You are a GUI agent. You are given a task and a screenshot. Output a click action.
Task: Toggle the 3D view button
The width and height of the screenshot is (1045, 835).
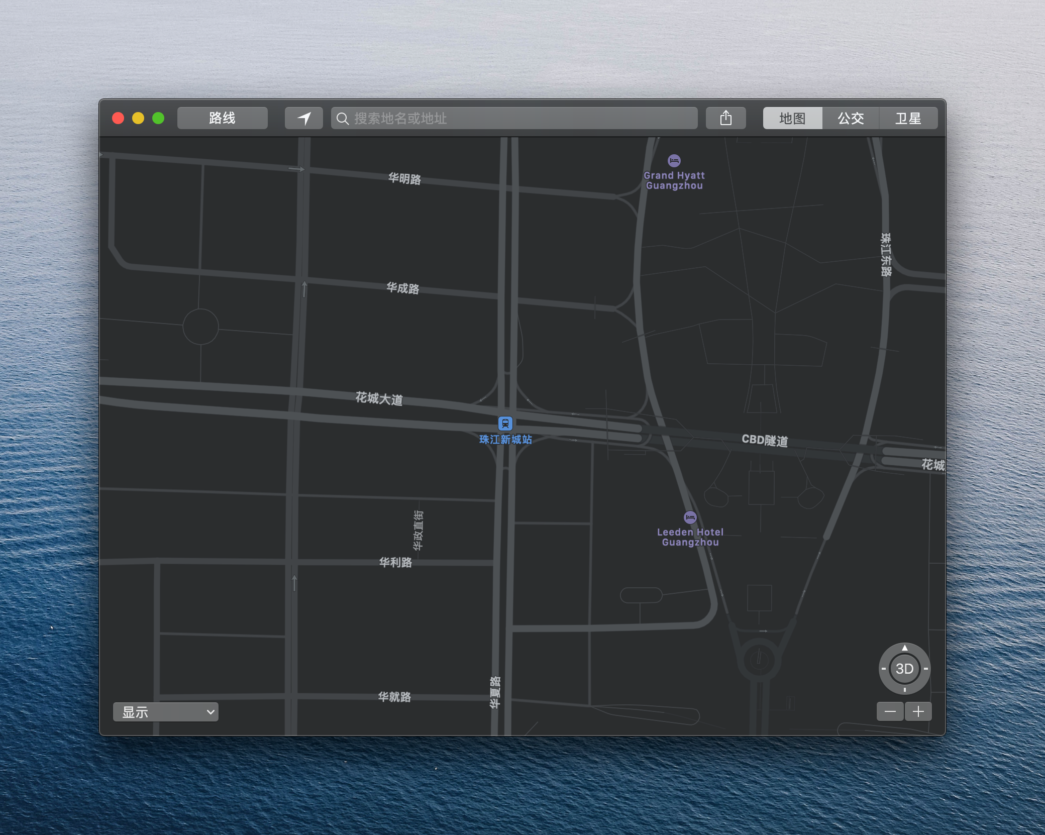tap(904, 669)
